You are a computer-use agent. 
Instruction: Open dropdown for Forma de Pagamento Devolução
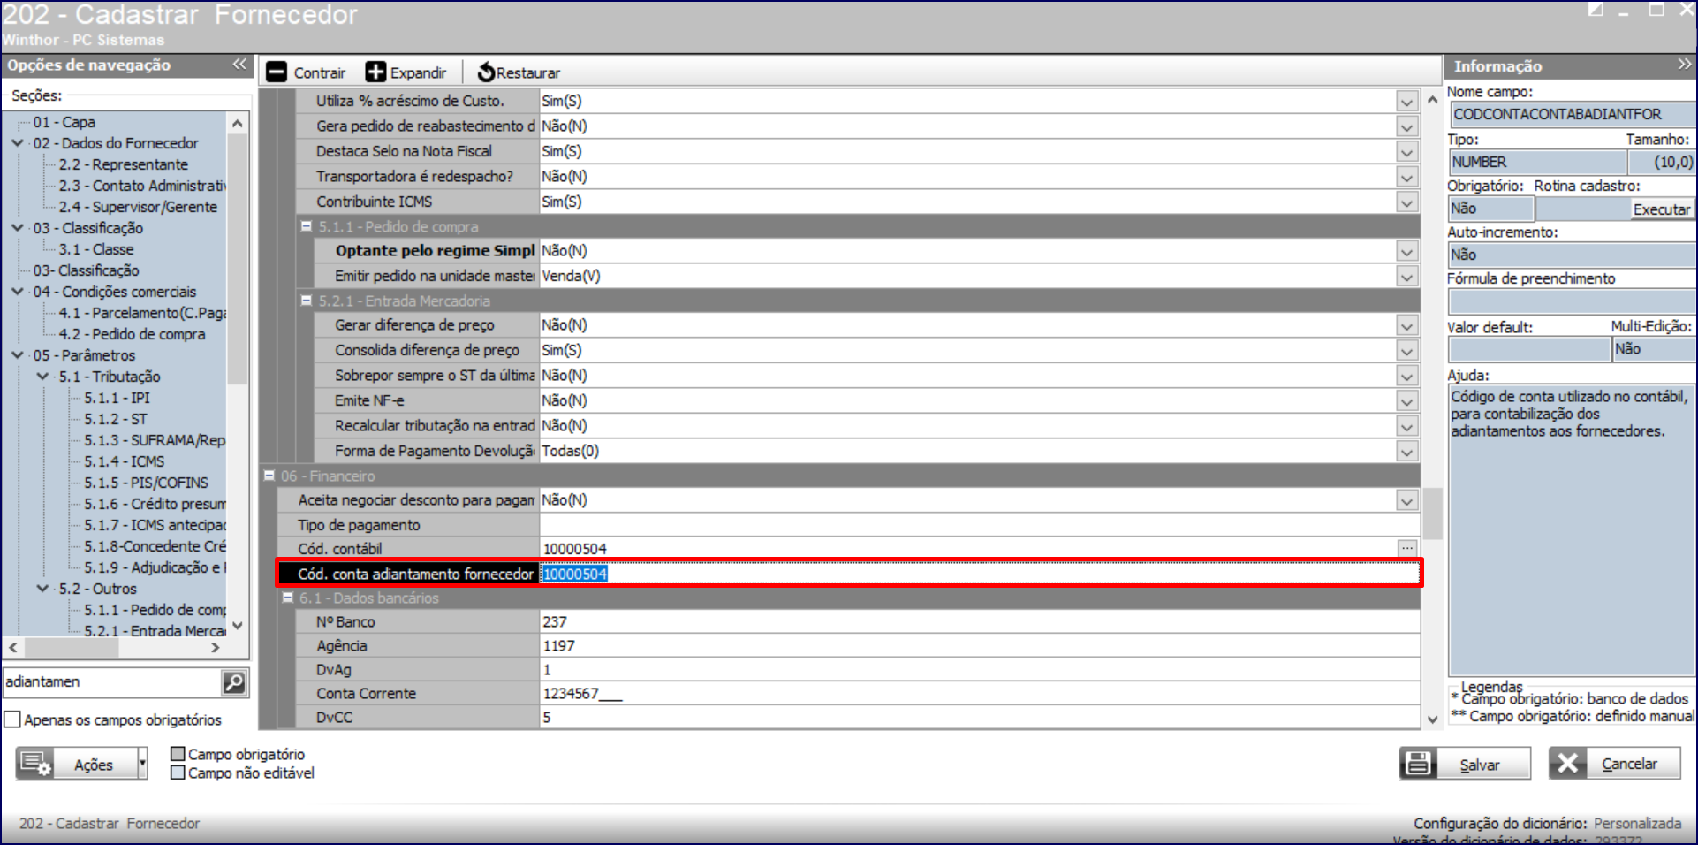[1407, 452]
